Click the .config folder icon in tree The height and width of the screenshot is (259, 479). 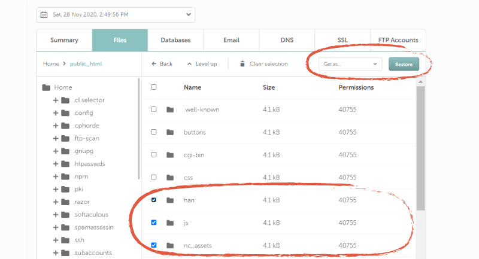pyautogui.click(x=65, y=113)
